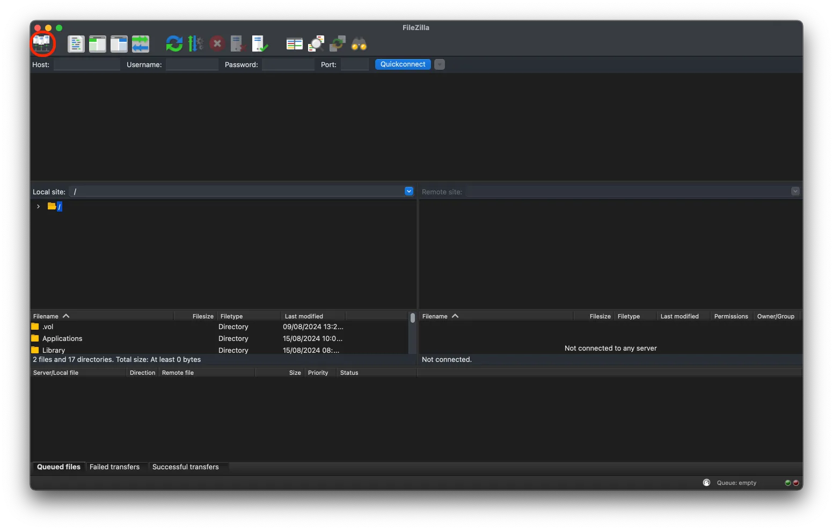Screen dimensions: 833x530
Task: Toggle synchronized browsing icon
Action: pyautogui.click(x=338, y=43)
